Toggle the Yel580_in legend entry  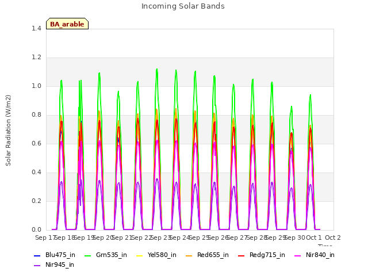[x=156, y=255]
